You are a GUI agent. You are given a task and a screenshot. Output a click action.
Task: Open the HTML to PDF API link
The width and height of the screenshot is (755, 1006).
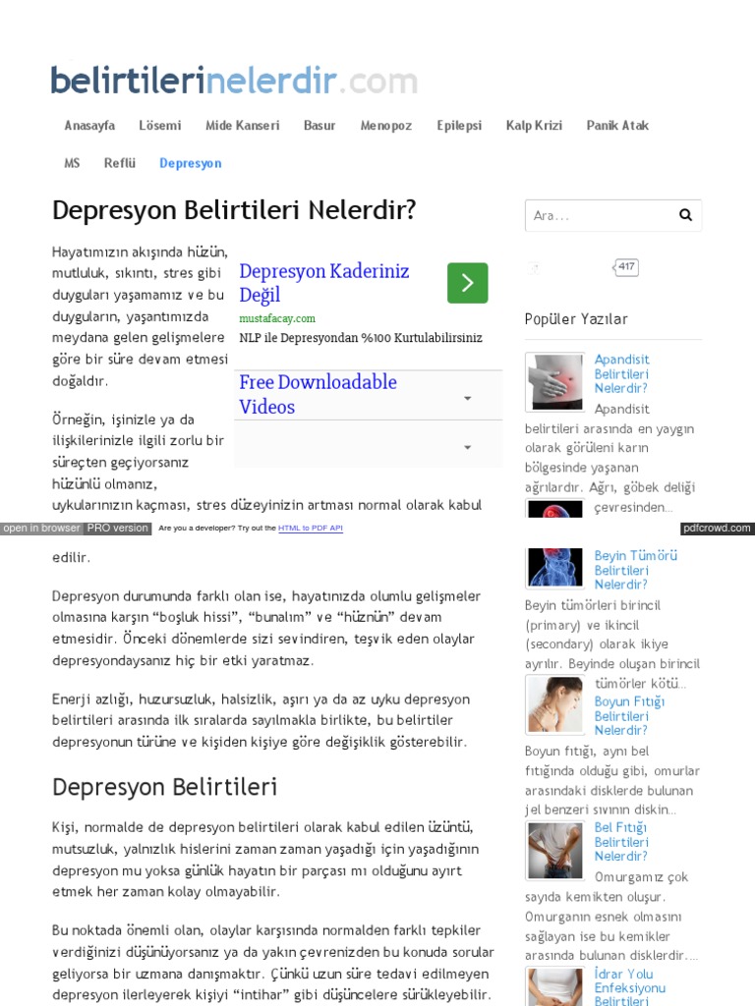[311, 528]
